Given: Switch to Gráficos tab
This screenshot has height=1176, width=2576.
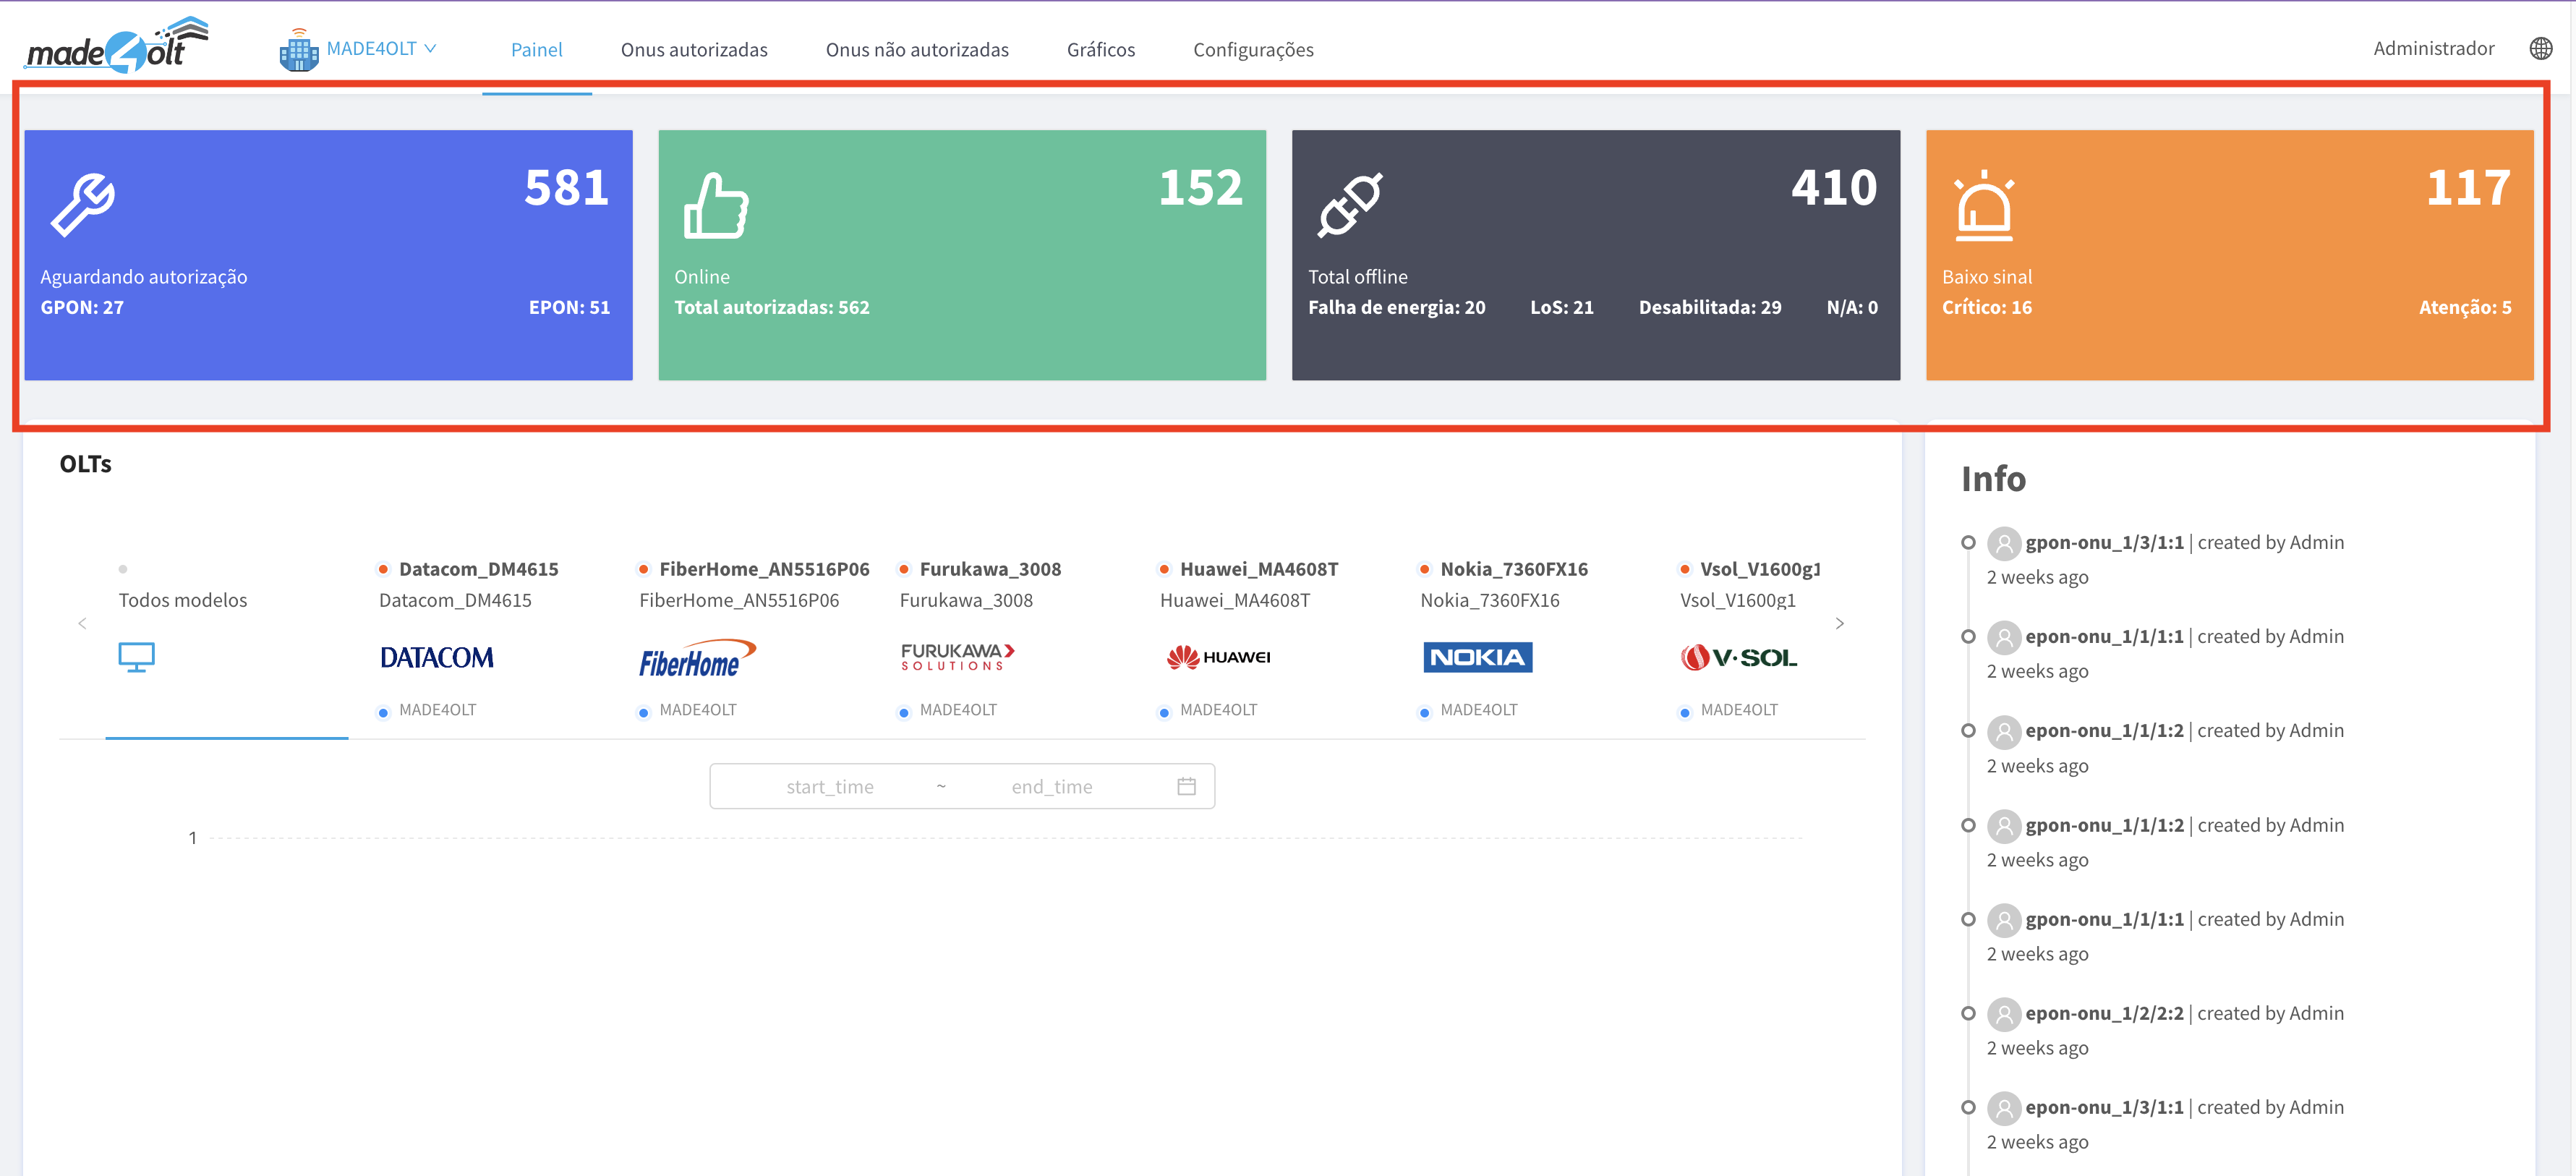Looking at the screenshot, I should [x=1101, y=49].
